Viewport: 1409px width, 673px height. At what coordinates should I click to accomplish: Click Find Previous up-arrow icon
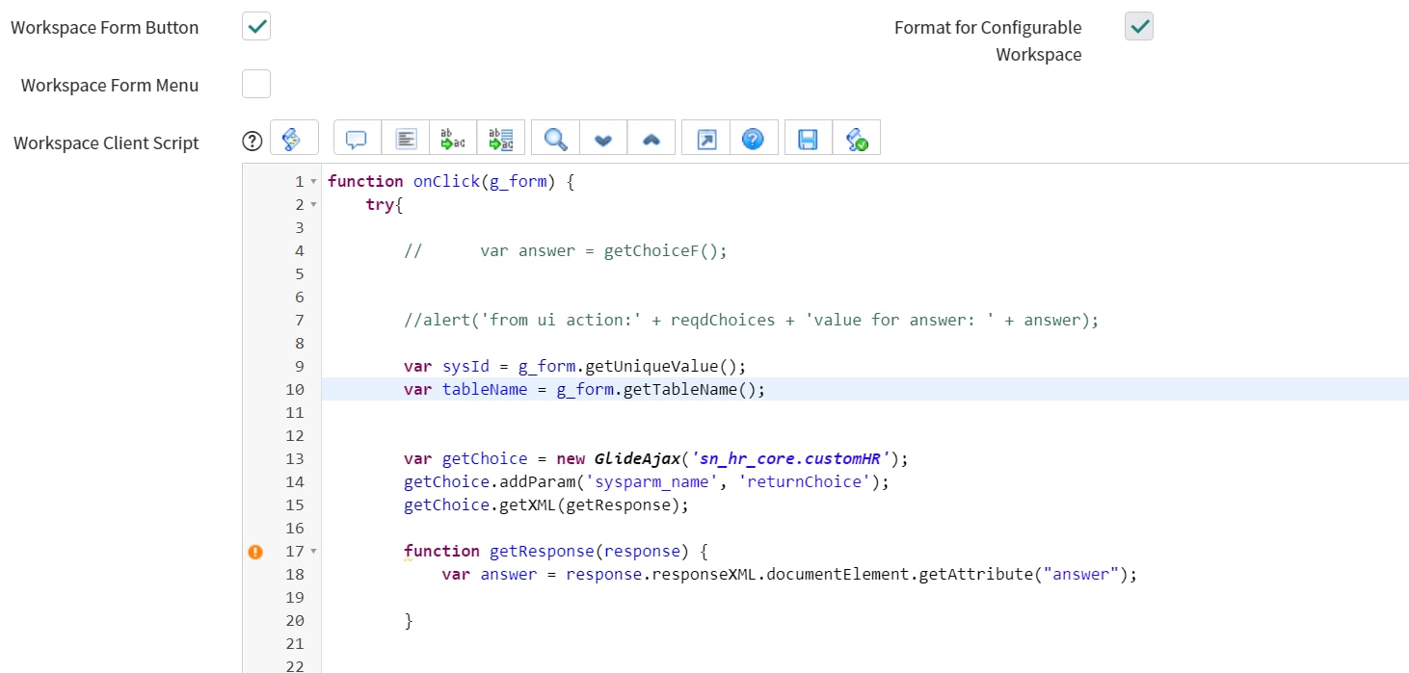coord(651,137)
